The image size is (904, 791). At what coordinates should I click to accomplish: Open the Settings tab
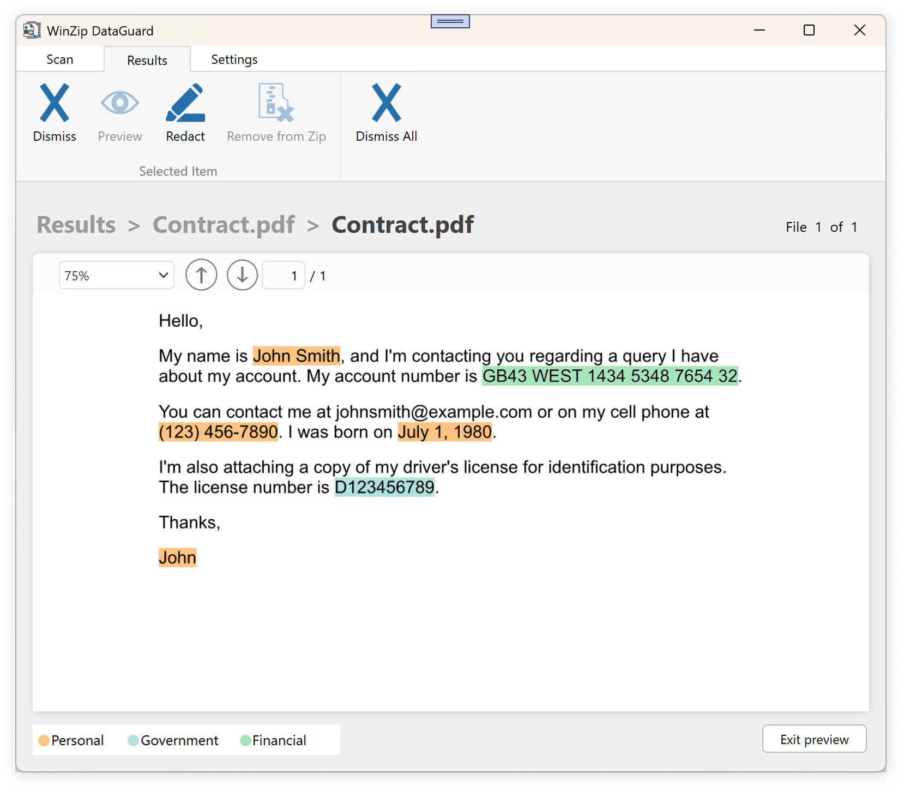tap(234, 59)
